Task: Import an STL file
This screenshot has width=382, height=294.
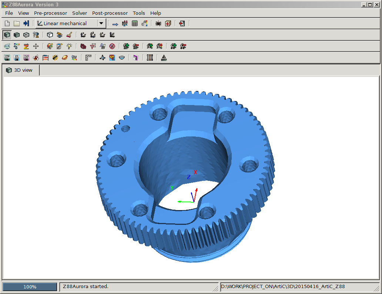Action: (16, 58)
